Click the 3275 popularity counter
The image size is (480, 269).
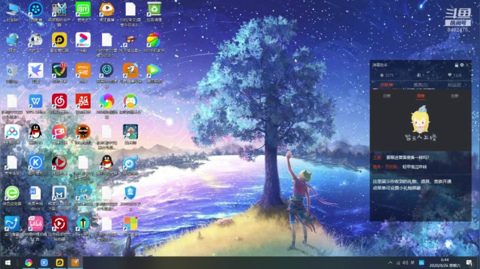[x=387, y=75]
